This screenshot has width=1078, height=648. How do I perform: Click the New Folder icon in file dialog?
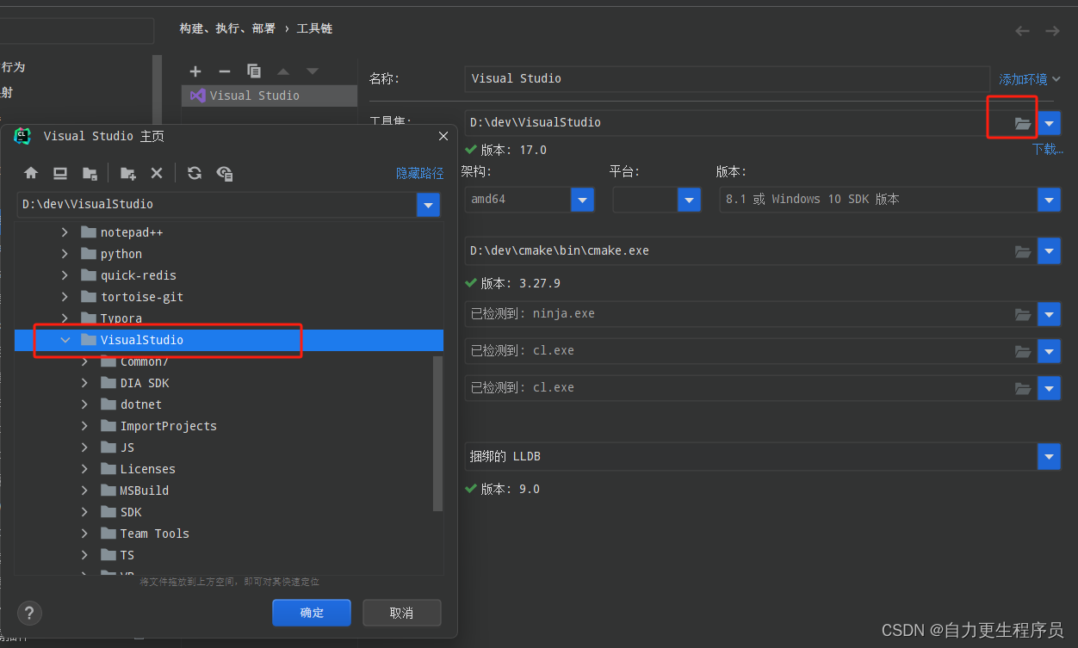click(128, 173)
